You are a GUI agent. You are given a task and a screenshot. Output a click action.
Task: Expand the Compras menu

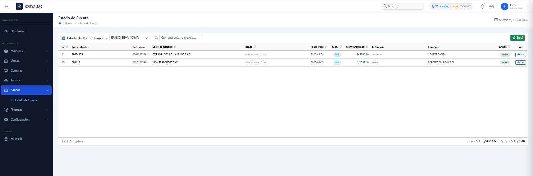click(27, 71)
